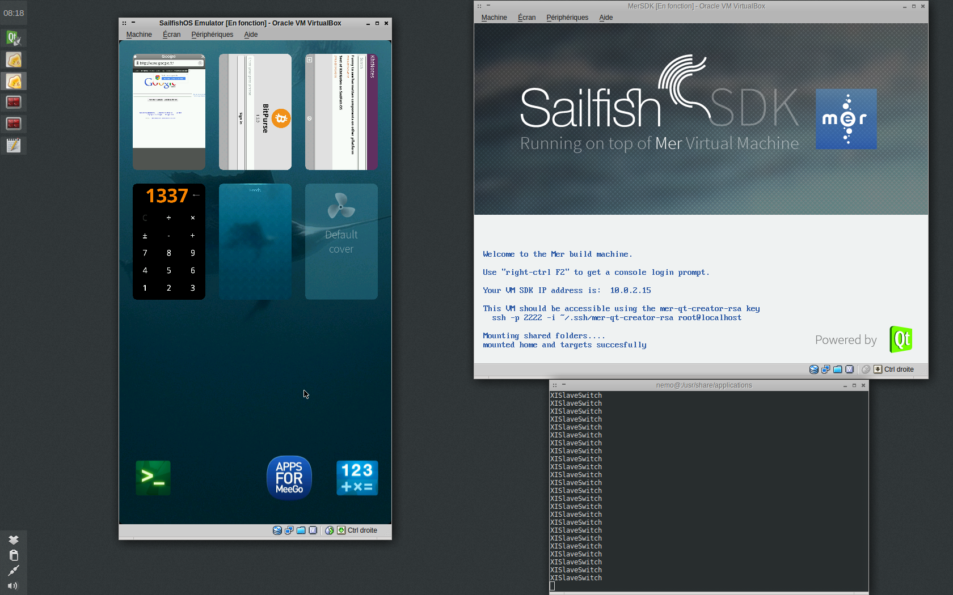Click Ctrl droite label in MerSDK status bar

[899, 369]
